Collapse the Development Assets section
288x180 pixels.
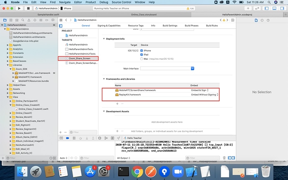coord(104,112)
